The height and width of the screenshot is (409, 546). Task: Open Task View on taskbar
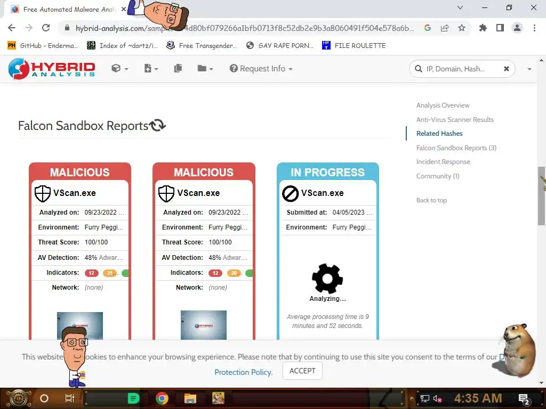[x=70, y=398]
